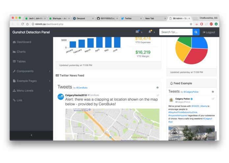Click the photo in the Calgary Police tweet
229x163 pixels.
[191, 133]
